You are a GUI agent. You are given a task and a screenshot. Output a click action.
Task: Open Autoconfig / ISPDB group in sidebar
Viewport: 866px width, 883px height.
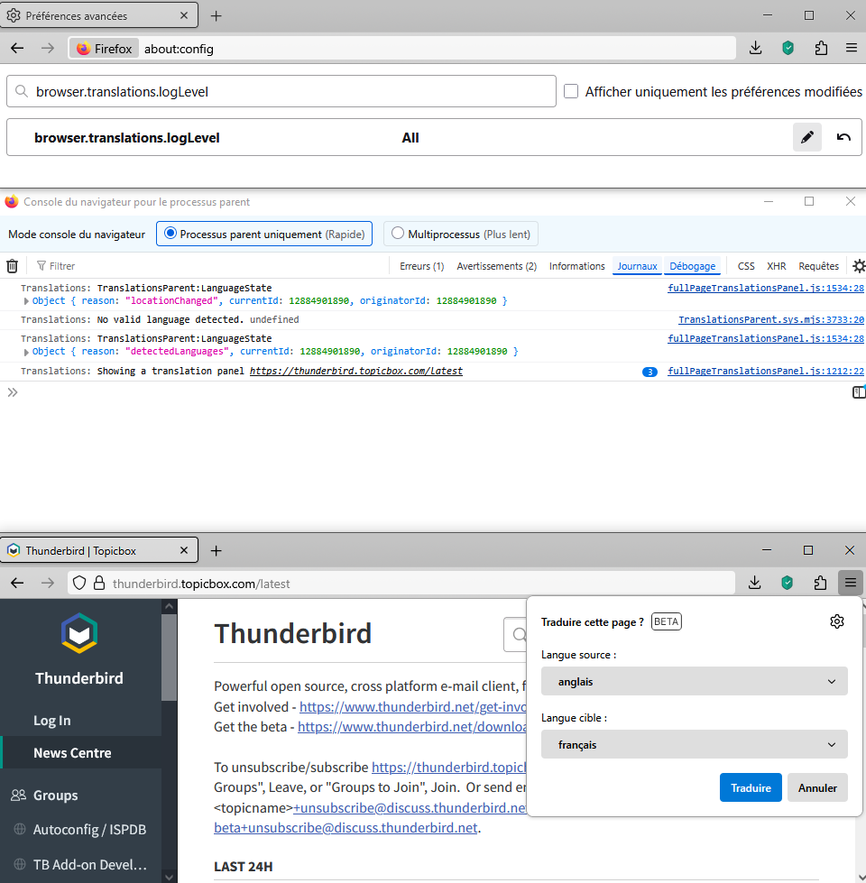click(89, 830)
